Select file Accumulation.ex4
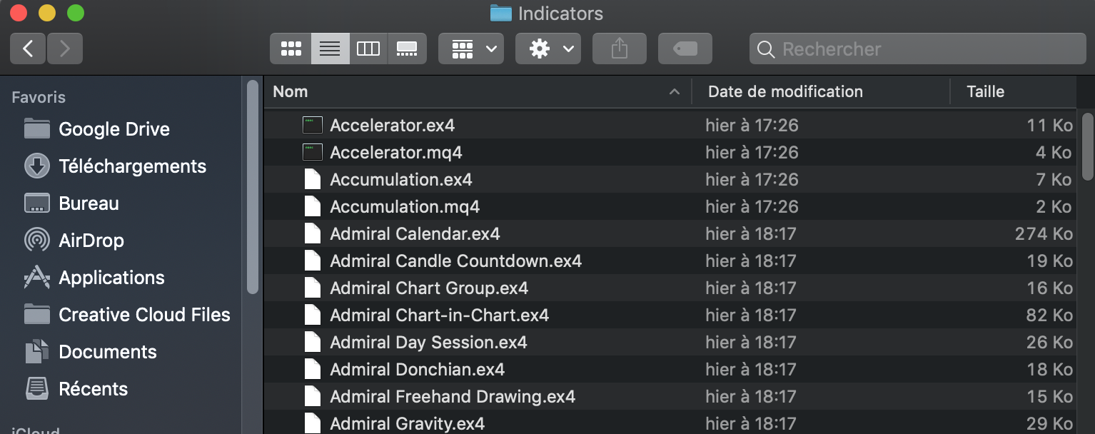Screen dimensions: 1095x434 [670, 179]
